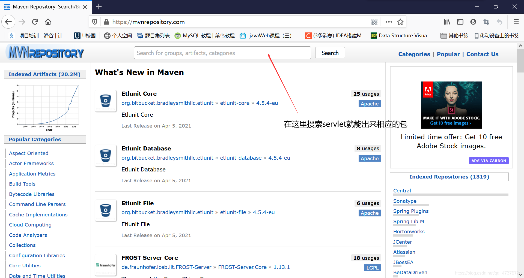Viewport: 524px width, 278px height.
Task: Open a new browser tab with plus
Action: 99,7
